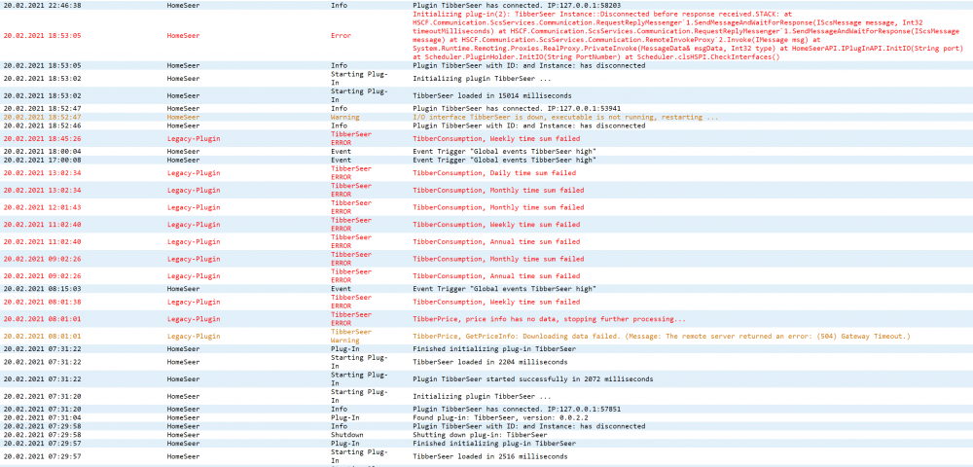
Task: Click "TibberSeer loaded in 15014 milliseconds" entry
Action: click(x=487, y=95)
